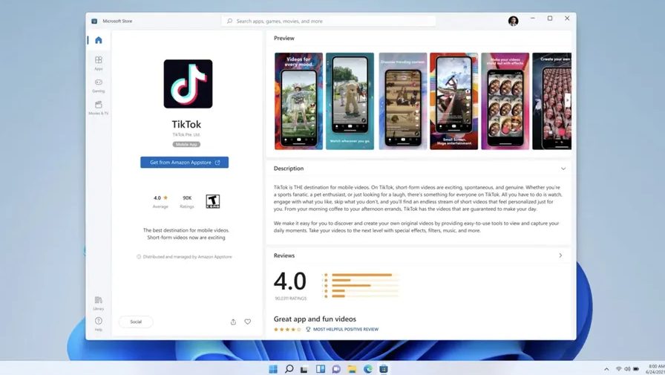Open the Gaming section in sidebar
This screenshot has height=375, width=665.
tap(98, 85)
